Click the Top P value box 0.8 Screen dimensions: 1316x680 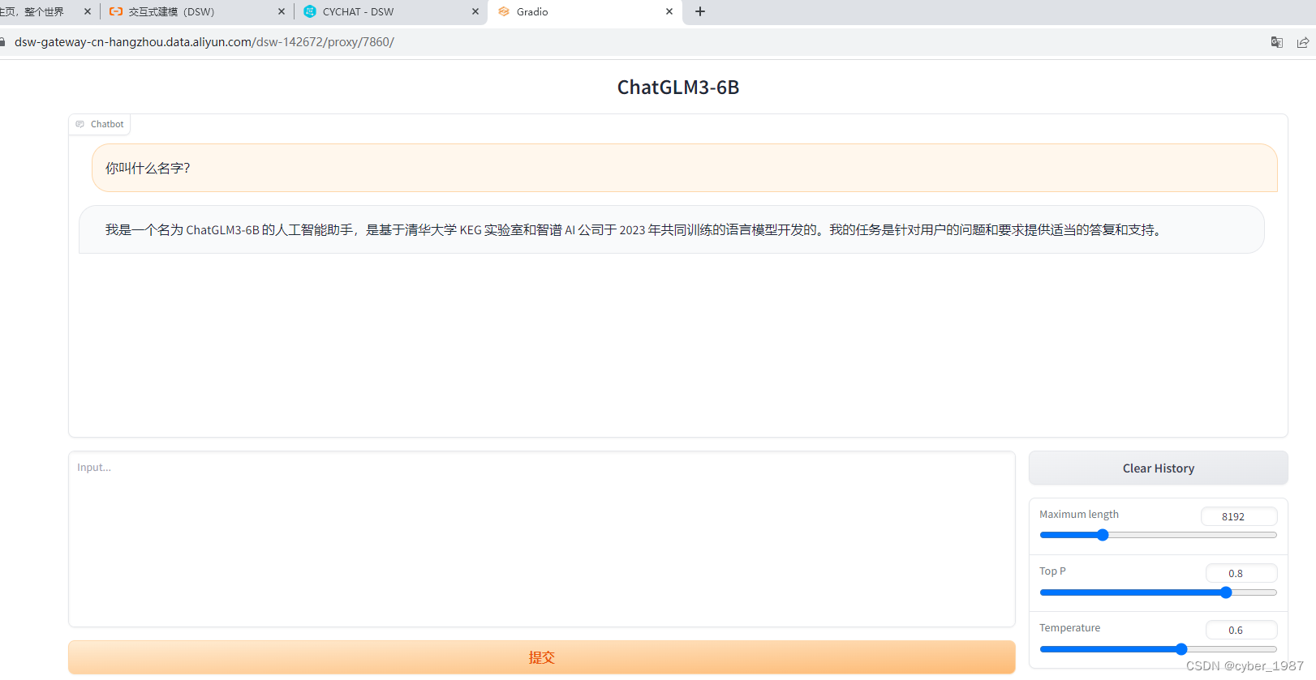[x=1241, y=573]
